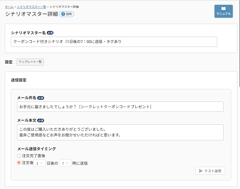Select the 注文後 timed-send radio button
240x189 pixels.
tap(19, 163)
